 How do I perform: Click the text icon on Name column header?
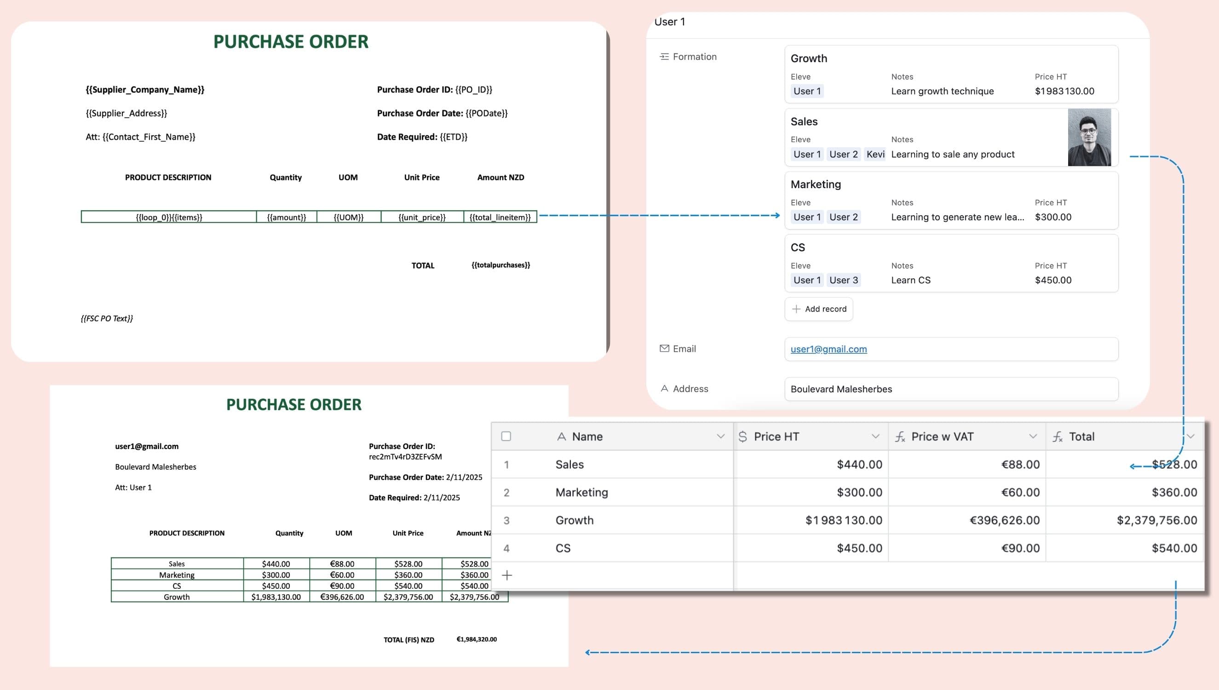(x=562, y=437)
